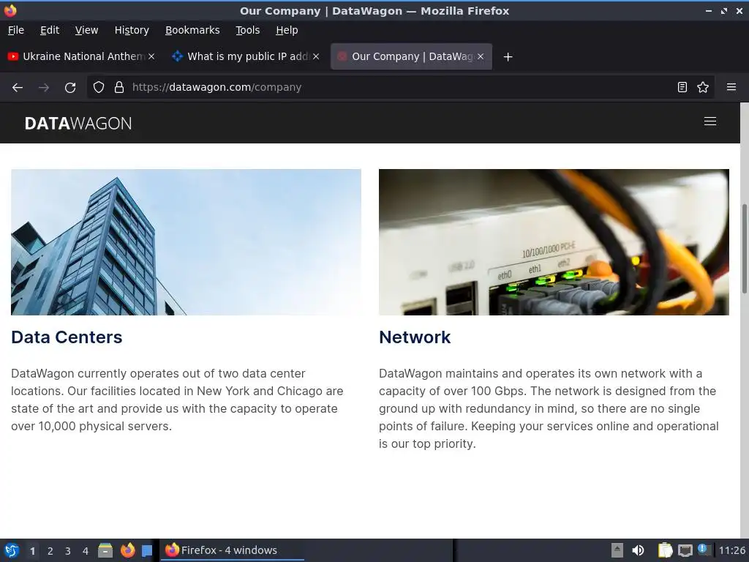Click the forward navigation arrow

point(43,88)
